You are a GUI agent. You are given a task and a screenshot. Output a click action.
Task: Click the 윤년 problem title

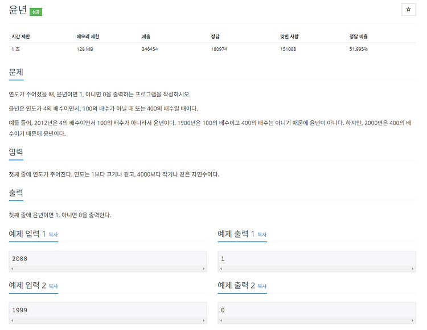18,10
